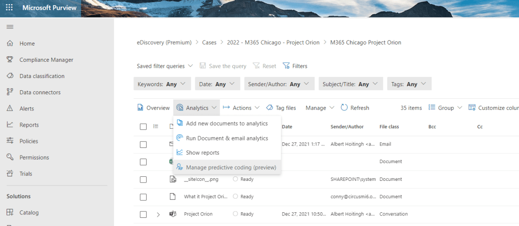519x226 pixels.
Task: Select Run Document & email analytics
Action: click(227, 138)
